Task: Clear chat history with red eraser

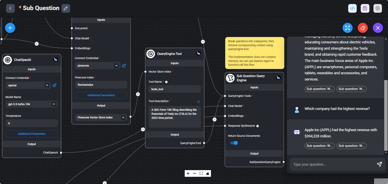Action: [x=363, y=28]
